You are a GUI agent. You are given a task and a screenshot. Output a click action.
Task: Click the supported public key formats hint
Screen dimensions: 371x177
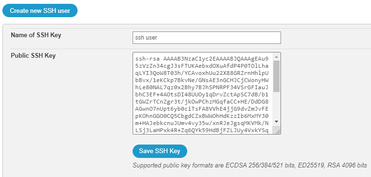pos(250,165)
